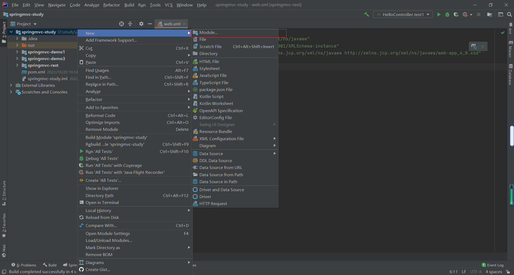514x275 pixels.
Task: Click the green Run button in toolbar
Action: (439, 14)
